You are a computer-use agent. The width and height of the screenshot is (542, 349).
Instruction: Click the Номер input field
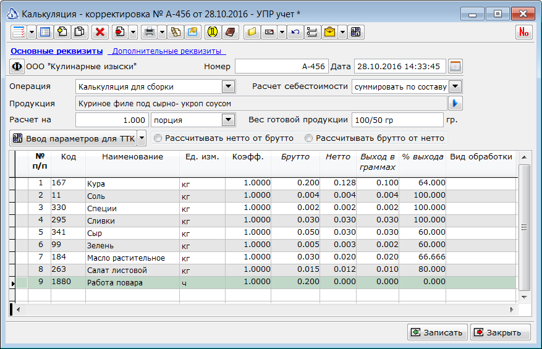click(282, 66)
